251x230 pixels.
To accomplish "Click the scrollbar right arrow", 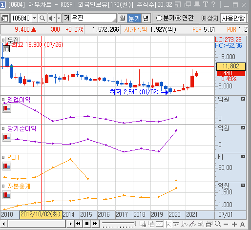I will pyautogui.click(x=70, y=224).
